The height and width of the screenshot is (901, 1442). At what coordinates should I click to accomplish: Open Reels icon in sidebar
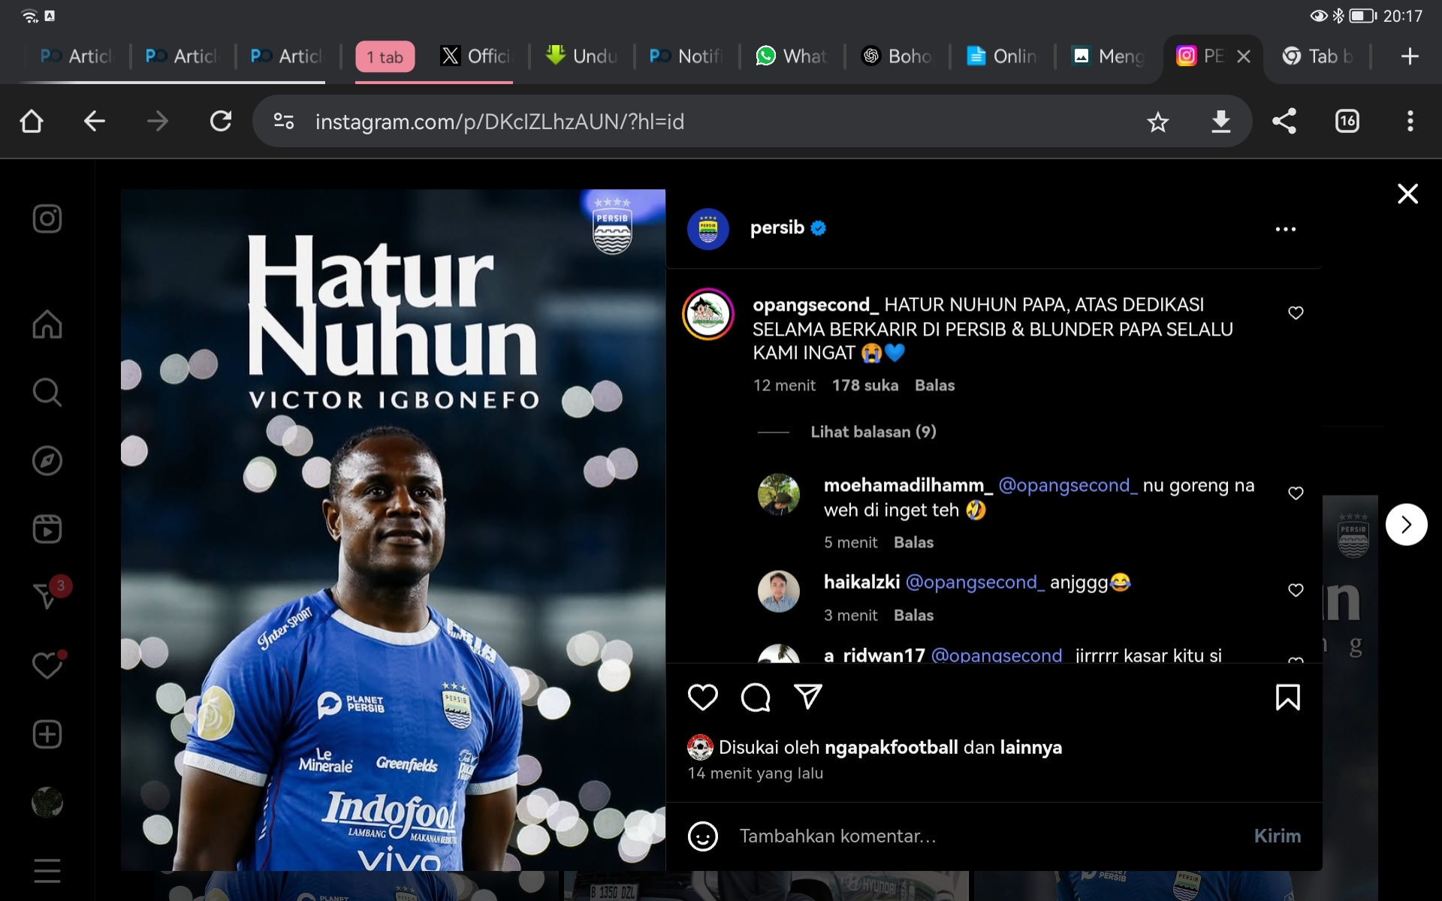point(47,529)
